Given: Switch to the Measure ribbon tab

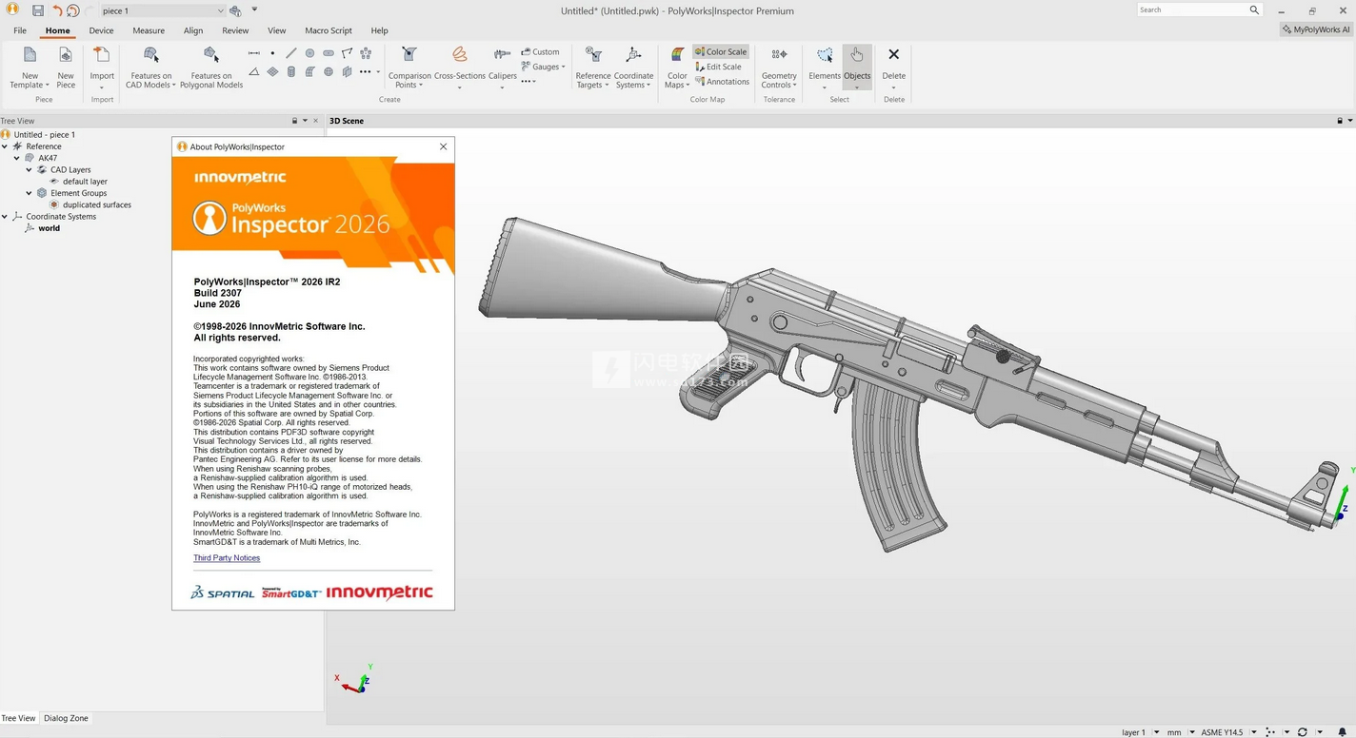Looking at the screenshot, I should (x=149, y=30).
